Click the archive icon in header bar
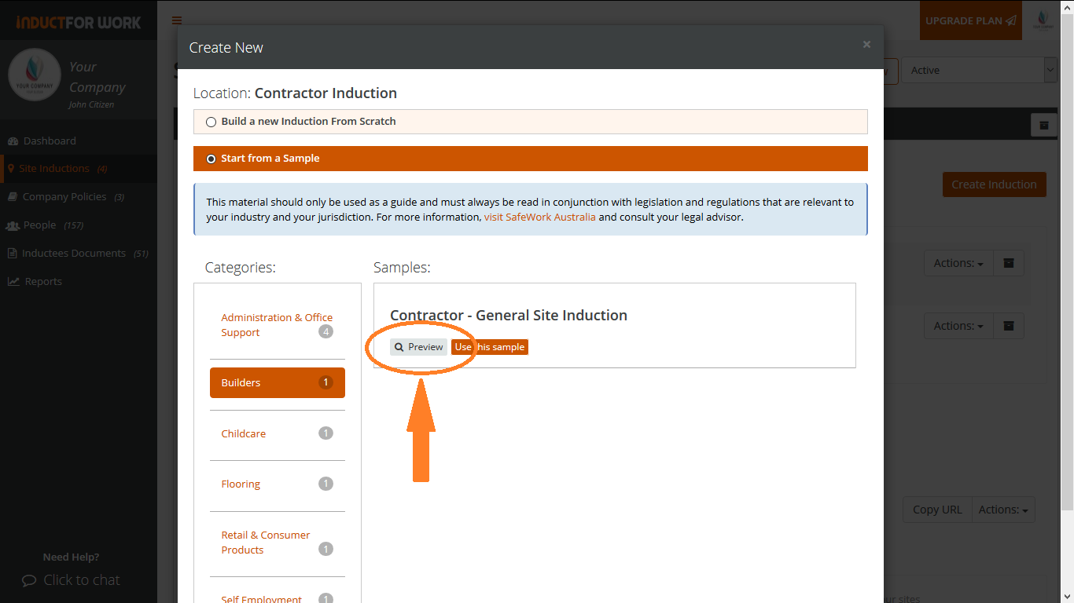Image resolution: width=1074 pixels, height=603 pixels. pos(1044,125)
